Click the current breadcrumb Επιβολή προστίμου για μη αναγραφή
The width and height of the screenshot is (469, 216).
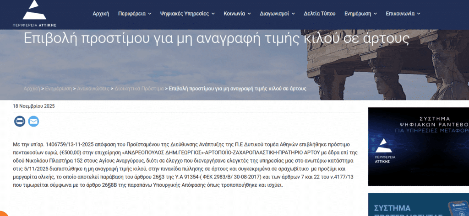pyautogui.click(x=238, y=89)
